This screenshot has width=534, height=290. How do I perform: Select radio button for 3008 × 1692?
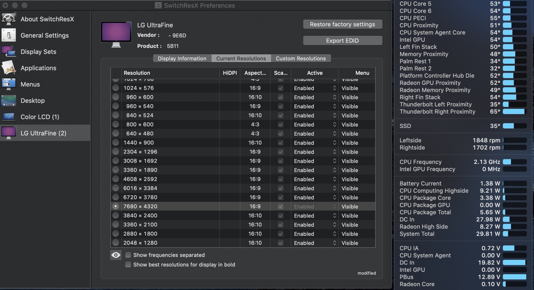(116, 161)
